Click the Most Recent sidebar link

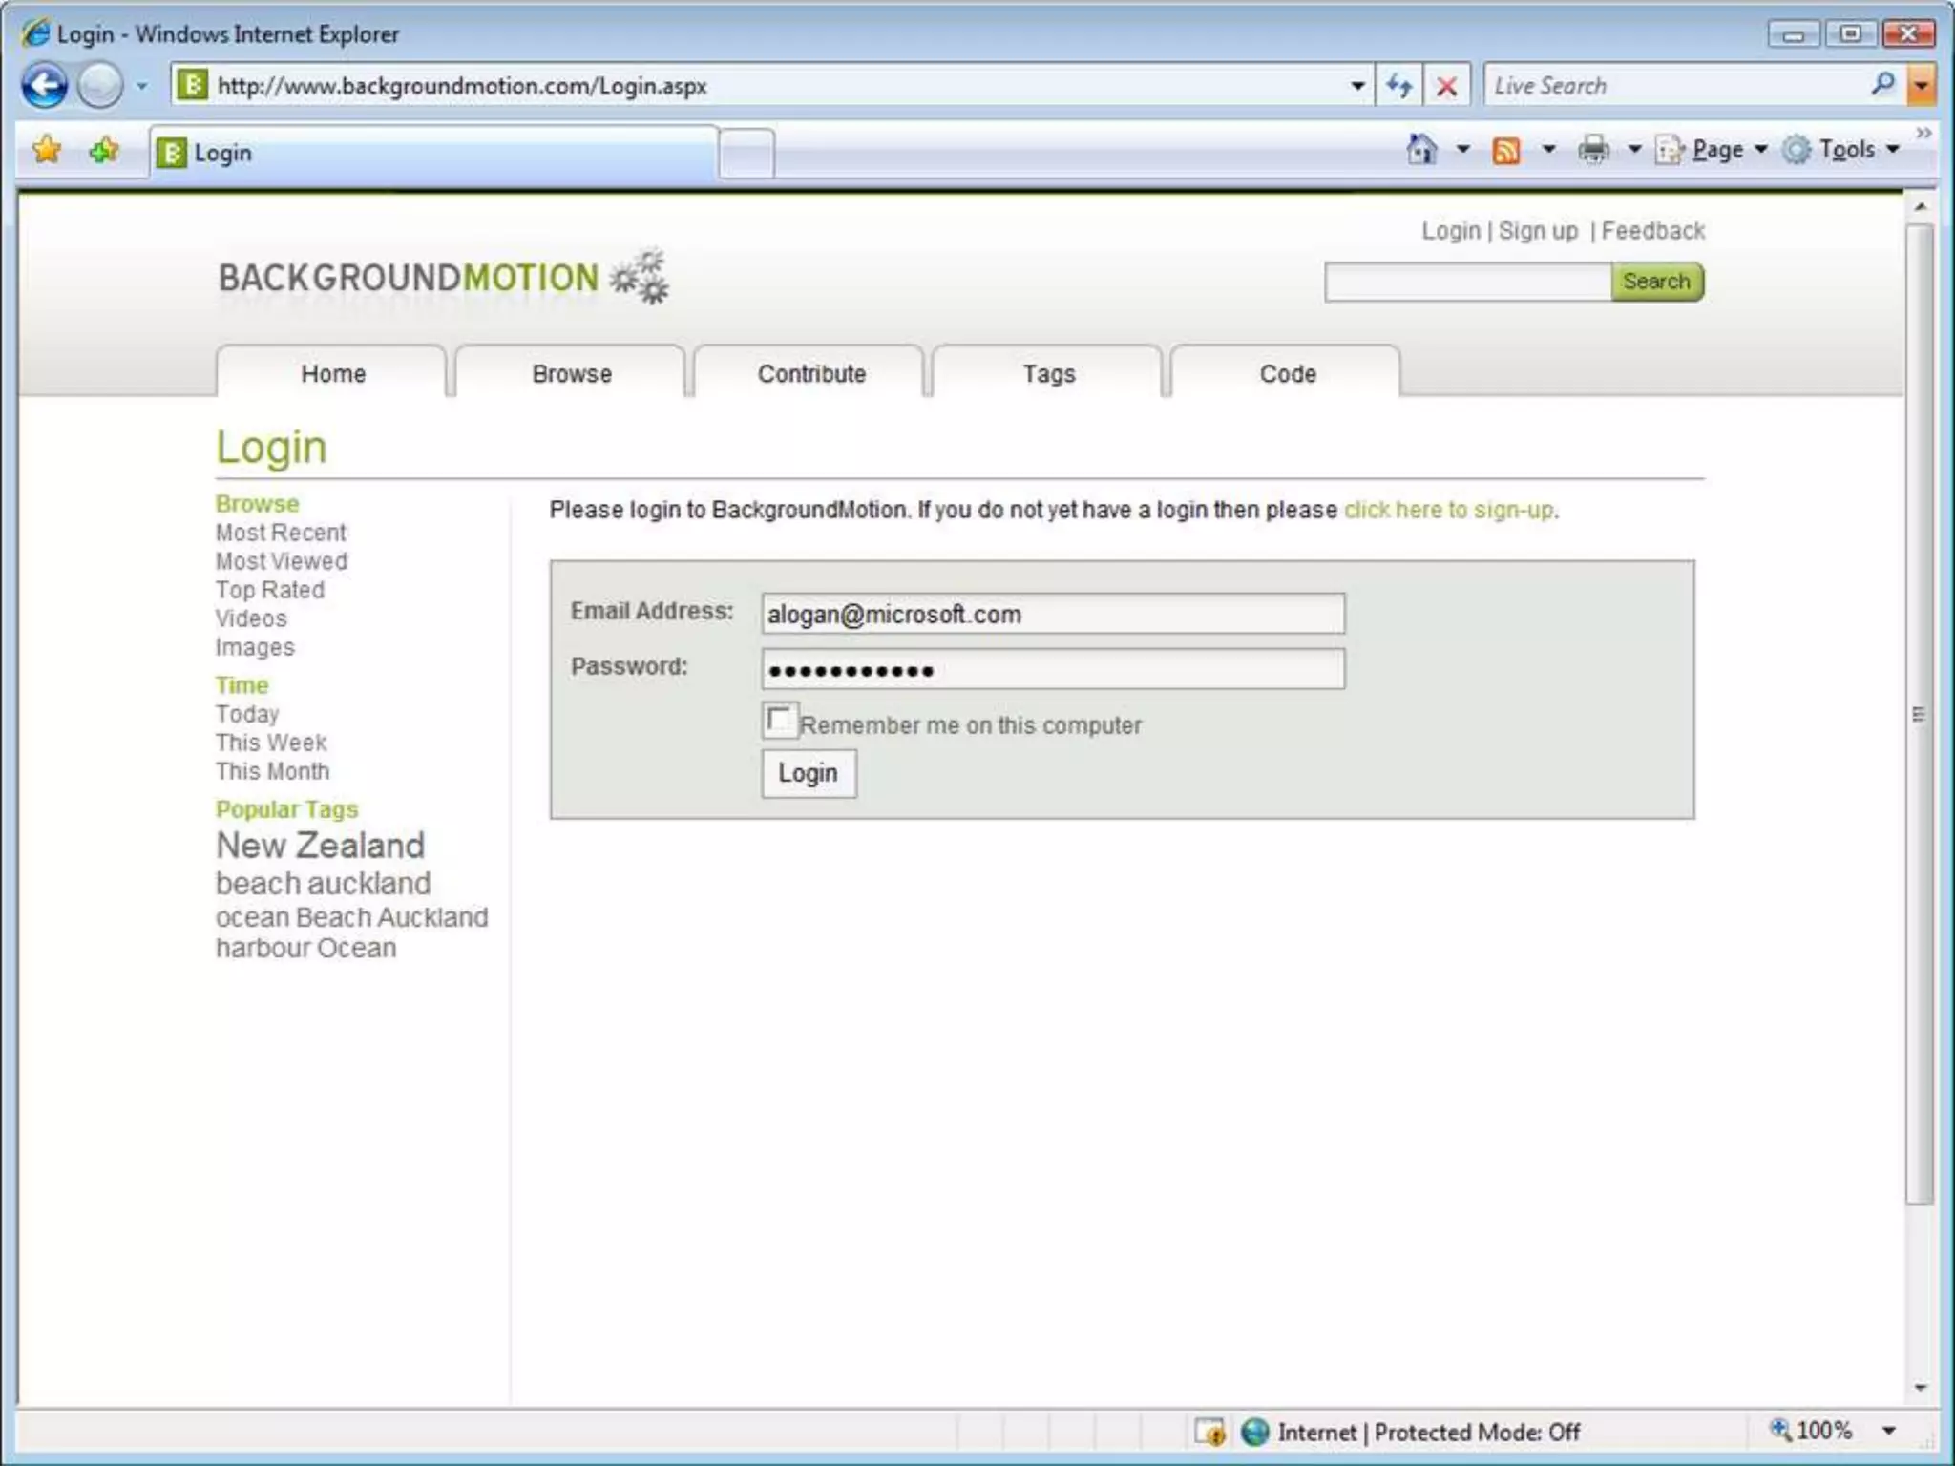pos(281,533)
